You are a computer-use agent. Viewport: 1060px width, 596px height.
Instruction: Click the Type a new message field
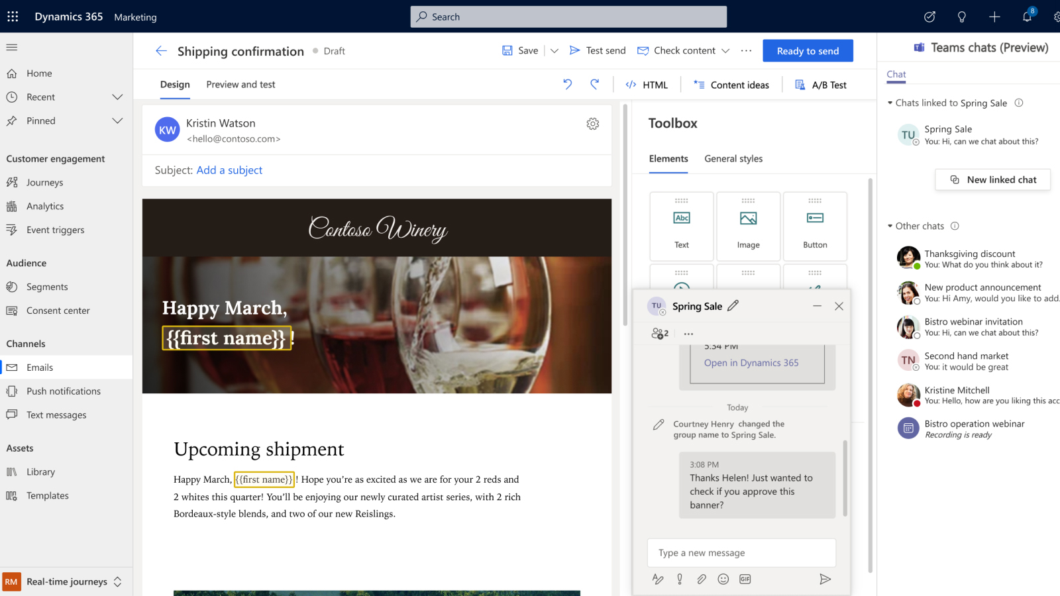pos(741,553)
